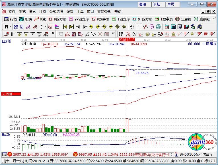The height and width of the screenshot is (165, 218).
Task: Open the 江恩 menu
Action: (x=42, y=12)
